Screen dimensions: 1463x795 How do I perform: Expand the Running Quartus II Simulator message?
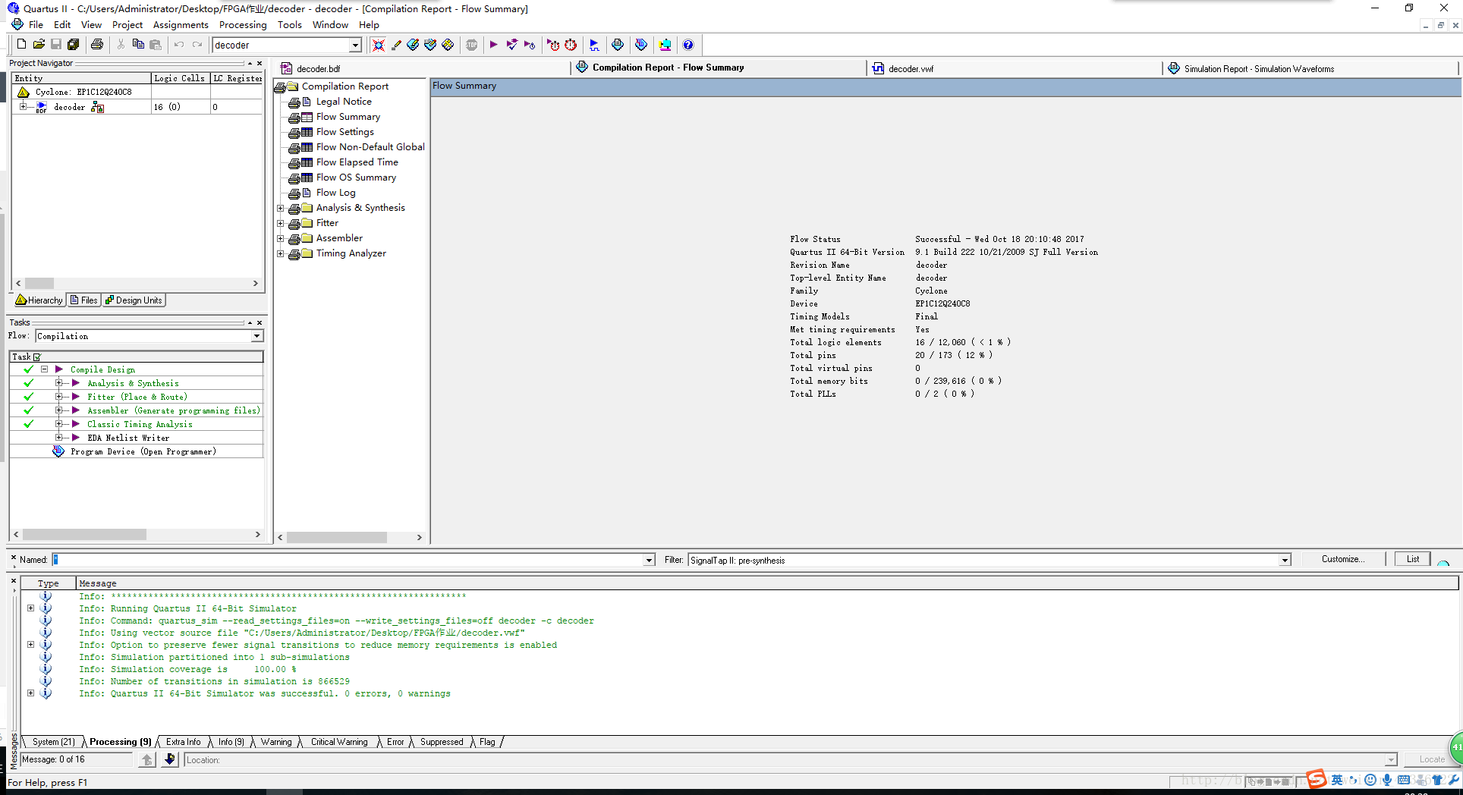(30, 608)
